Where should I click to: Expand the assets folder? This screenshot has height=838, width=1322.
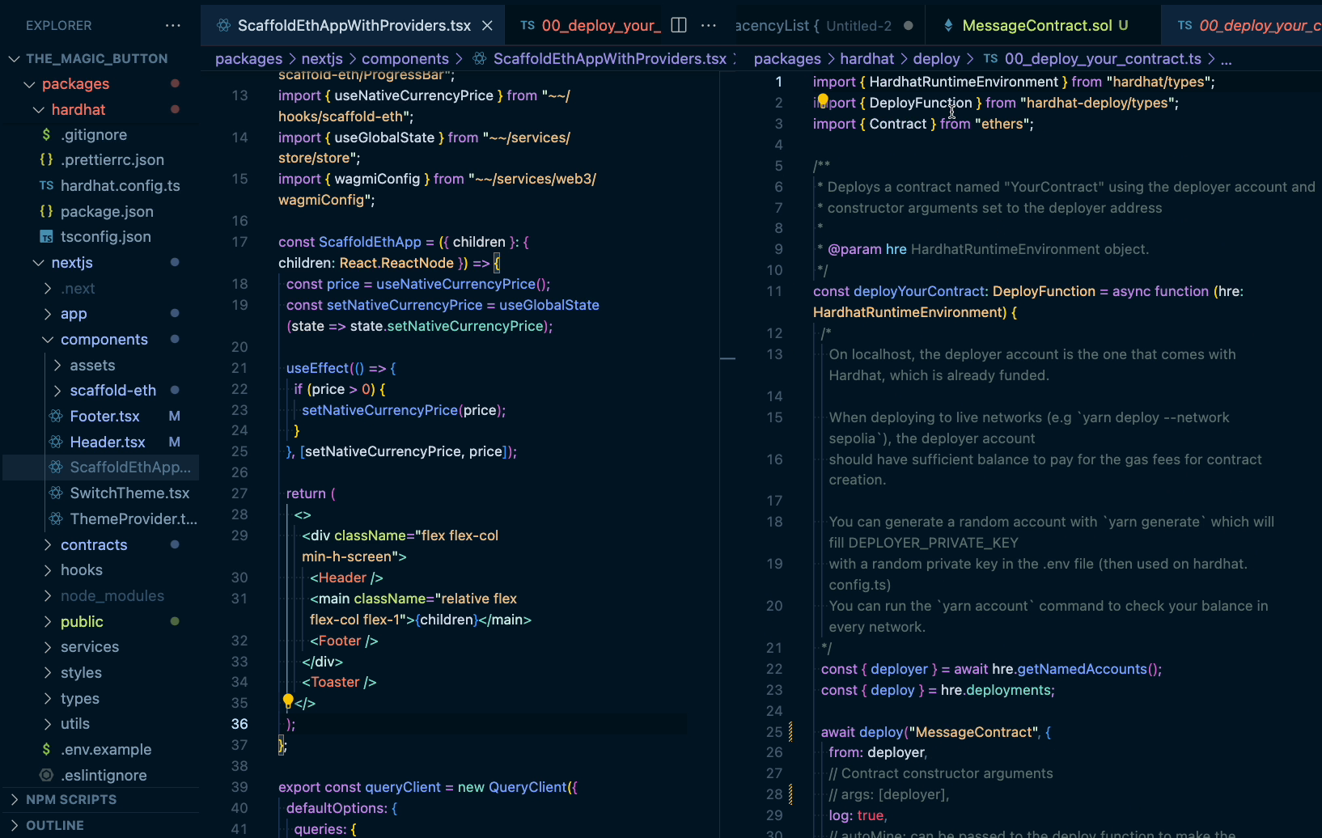[57, 366]
